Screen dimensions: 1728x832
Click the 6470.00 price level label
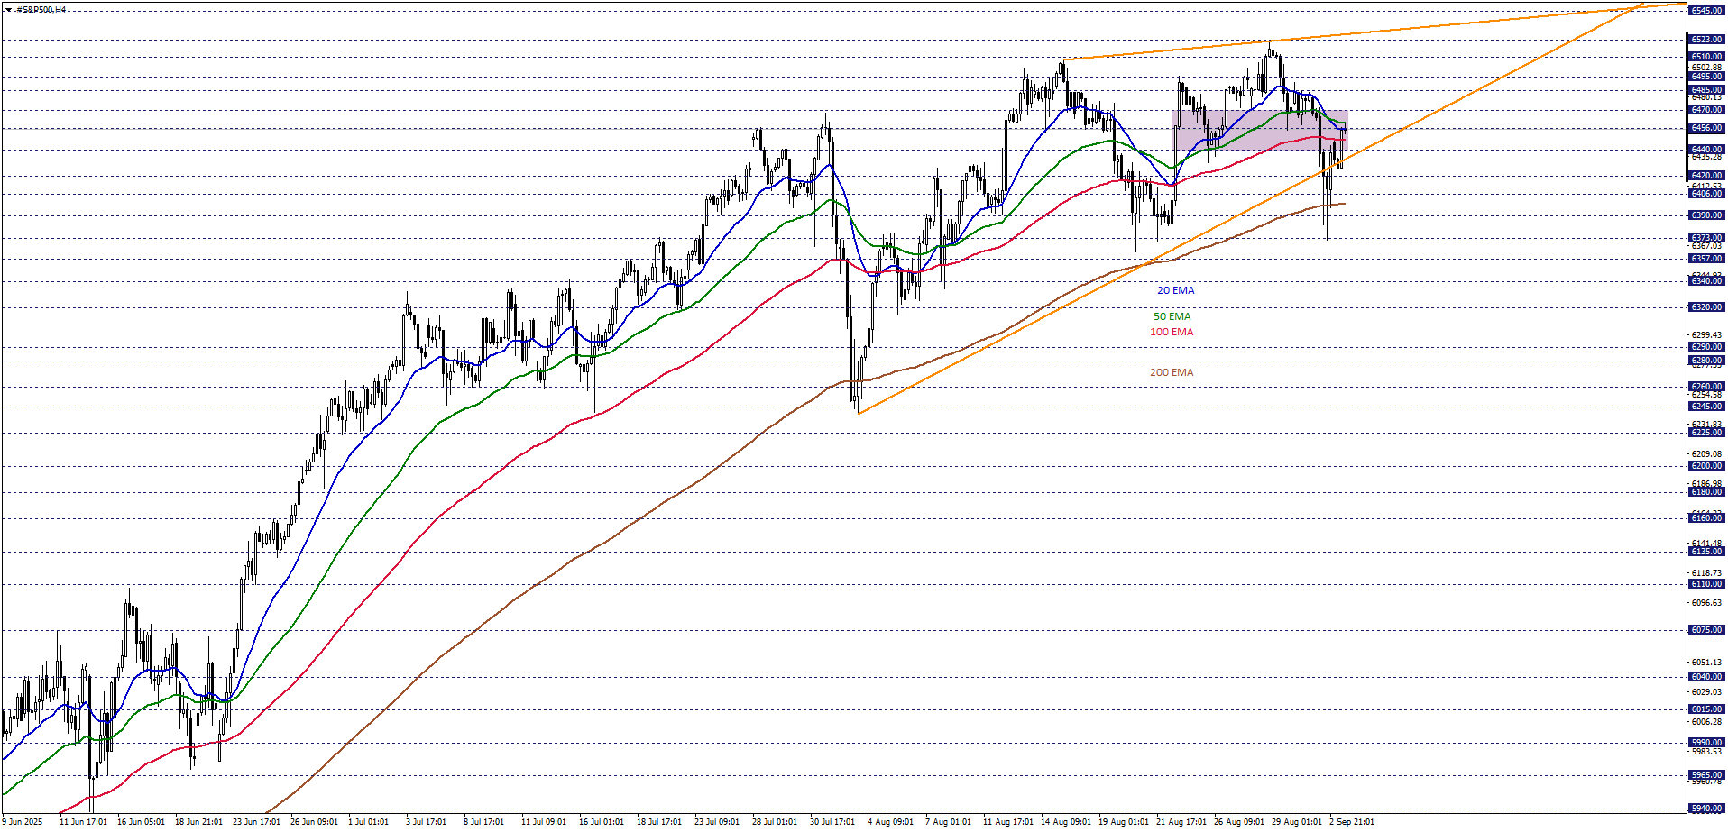pyautogui.click(x=1705, y=110)
